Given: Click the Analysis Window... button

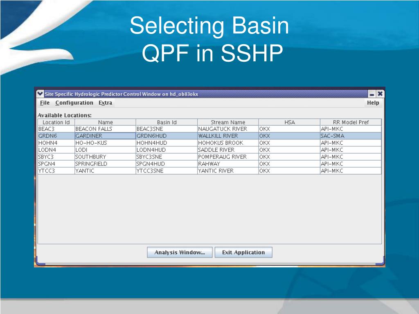Looking at the screenshot, I should pos(180,252).
